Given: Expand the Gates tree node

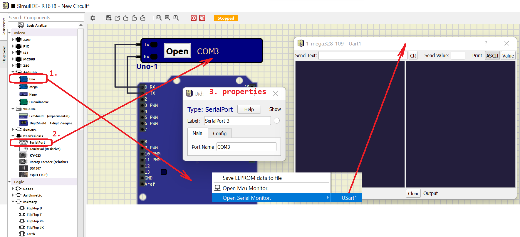Looking at the screenshot, I should pos(13,189).
